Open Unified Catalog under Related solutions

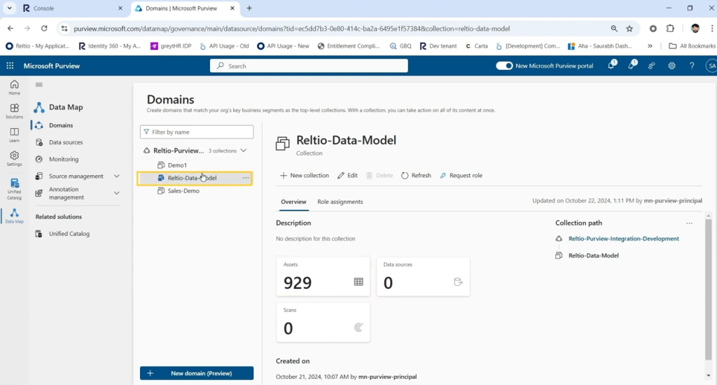[69, 234]
